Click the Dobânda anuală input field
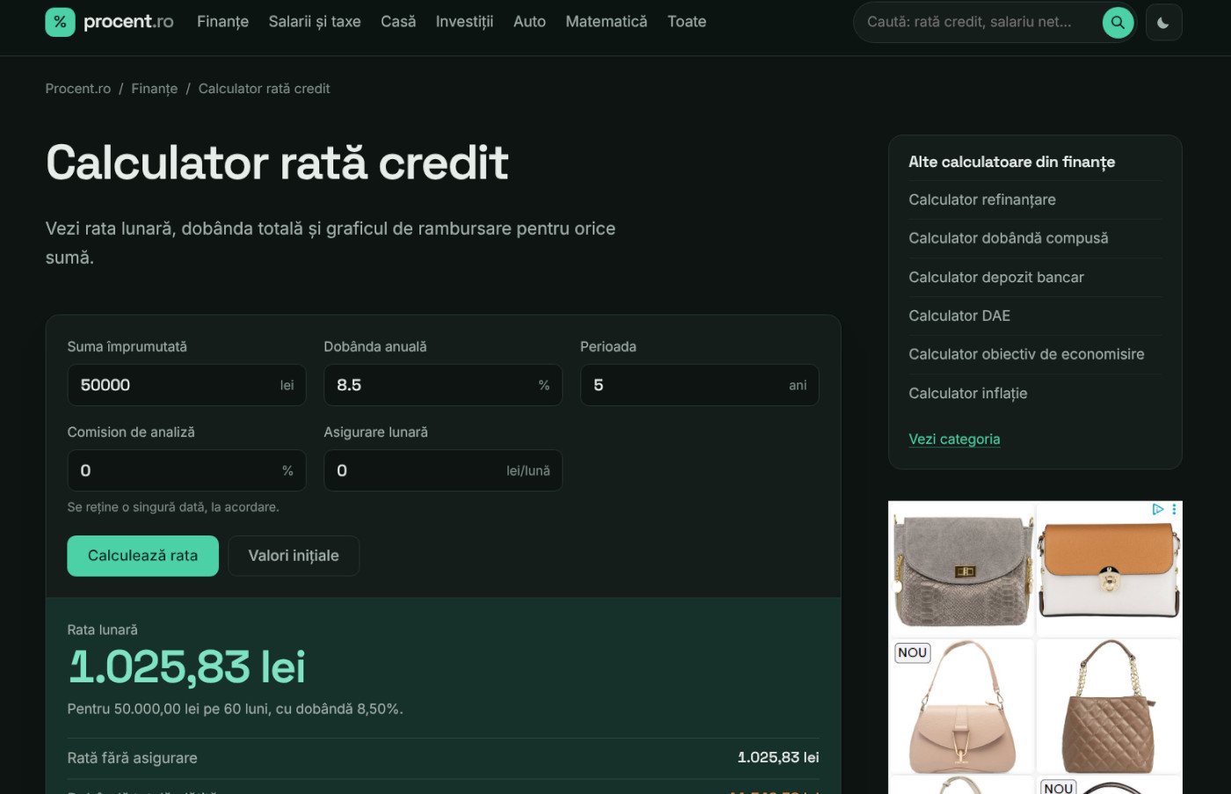Image resolution: width=1231 pixels, height=794 pixels. 443,385
